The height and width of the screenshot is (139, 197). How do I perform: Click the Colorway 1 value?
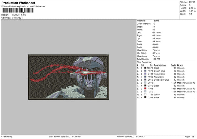click(17, 18)
